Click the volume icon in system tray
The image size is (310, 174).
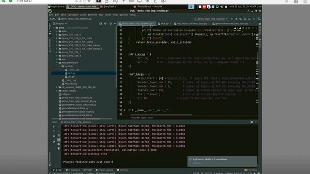(222, 7)
